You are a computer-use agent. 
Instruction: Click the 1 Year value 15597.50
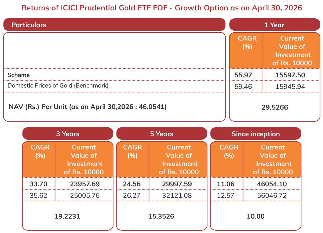(x=290, y=75)
